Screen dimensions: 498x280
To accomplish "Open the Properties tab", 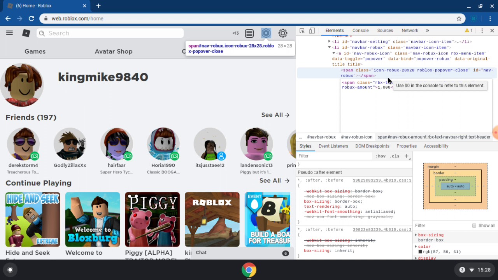I will (x=407, y=146).
